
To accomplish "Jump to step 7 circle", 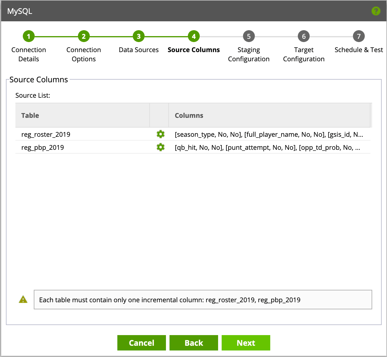I will (359, 36).
